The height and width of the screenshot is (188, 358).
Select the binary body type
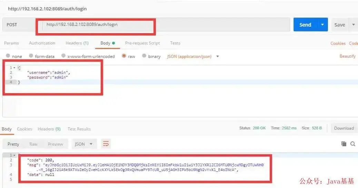(x=144, y=56)
